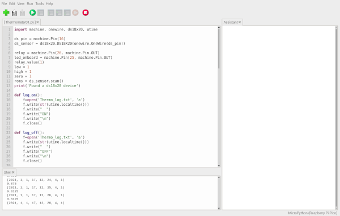Click the editor scrollbar up arrow
340x216 pixels.
click(219, 28)
